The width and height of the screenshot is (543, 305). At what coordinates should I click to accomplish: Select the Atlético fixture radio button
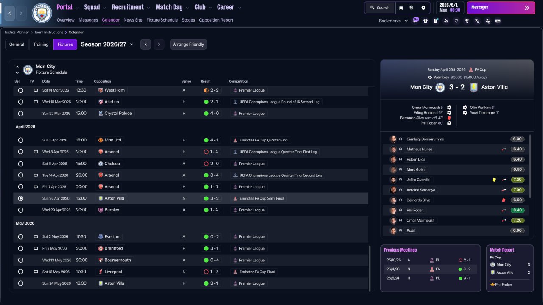pyautogui.click(x=20, y=102)
